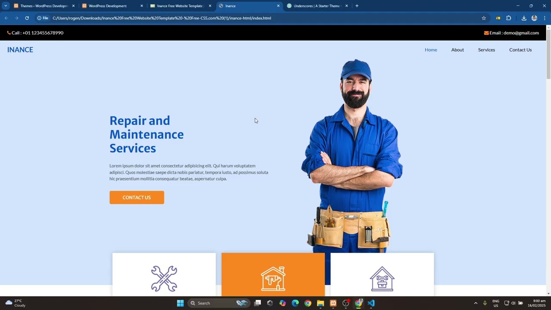Close the Inance tab
Image resolution: width=551 pixels, height=310 pixels.
pyautogui.click(x=278, y=6)
